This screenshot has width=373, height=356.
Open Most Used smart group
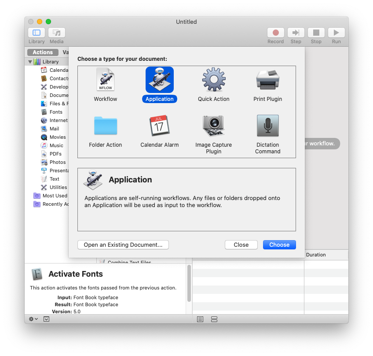click(55, 196)
